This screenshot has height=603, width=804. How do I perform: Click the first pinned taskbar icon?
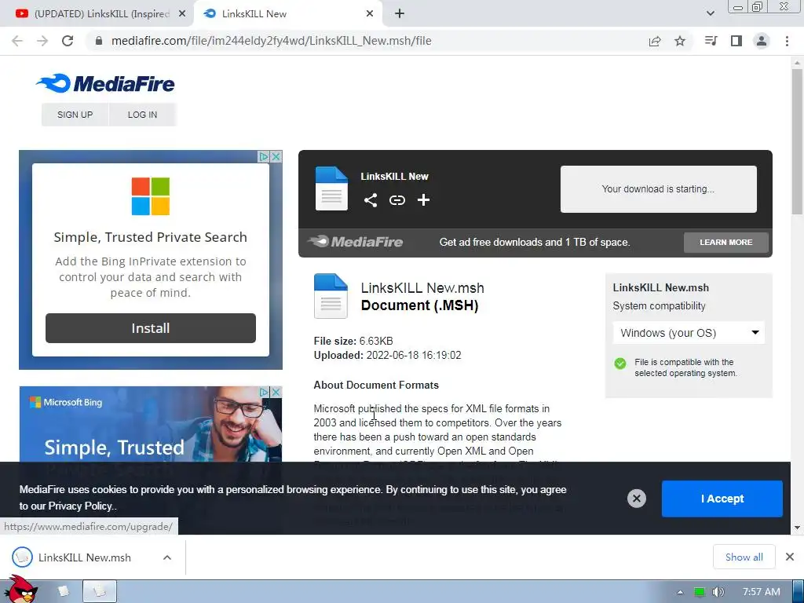(63, 592)
